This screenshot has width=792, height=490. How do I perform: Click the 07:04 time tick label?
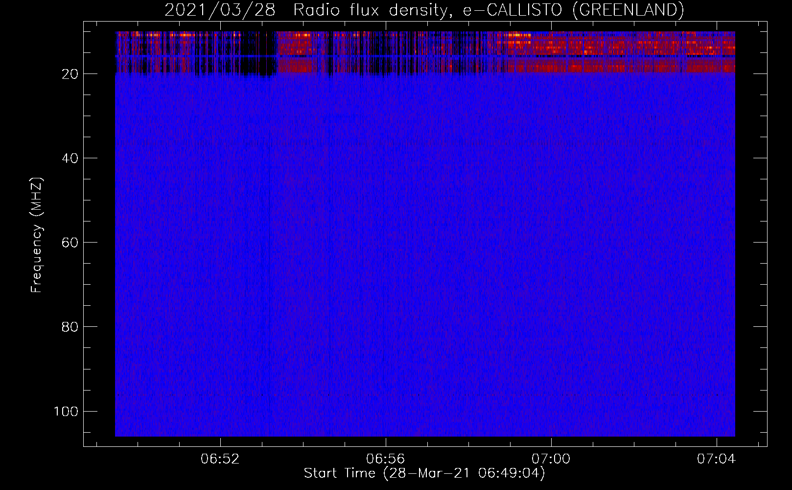click(717, 459)
